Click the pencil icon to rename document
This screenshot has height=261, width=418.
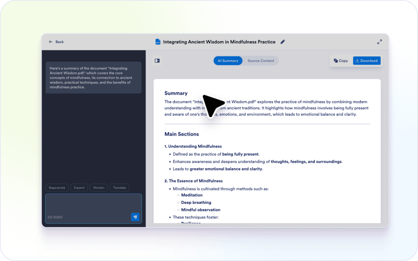pyautogui.click(x=283, y=42)
